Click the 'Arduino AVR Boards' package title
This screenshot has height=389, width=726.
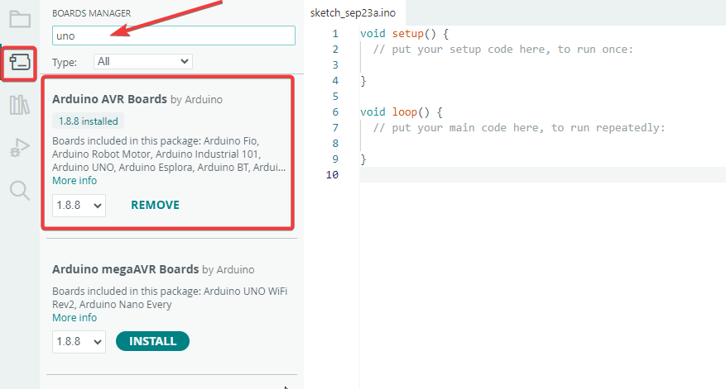tap(109, 99)
